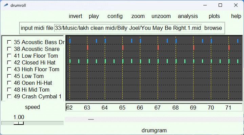This screenshot has width=244, height=135.
Task: Click the red snare note at bar 69
Action: coord(194,47)
